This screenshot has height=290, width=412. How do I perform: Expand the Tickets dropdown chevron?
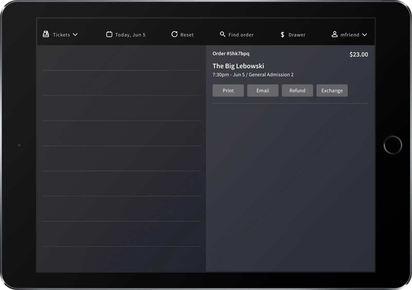tap(75, 35)
